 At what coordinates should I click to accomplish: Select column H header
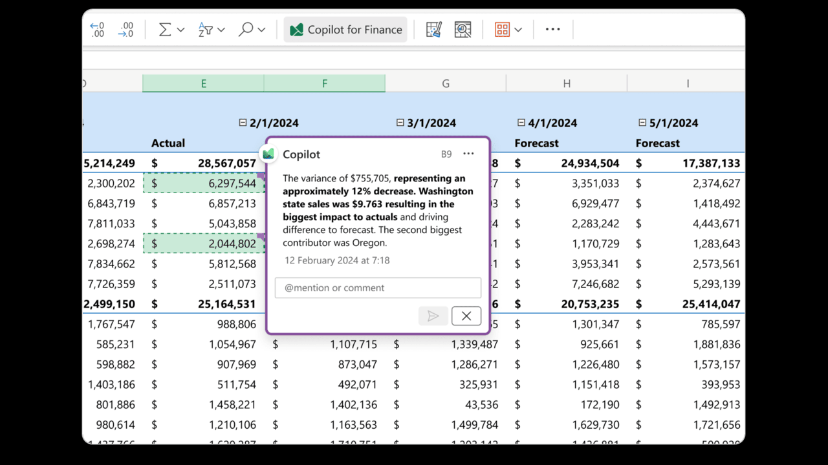coord(567,83)
